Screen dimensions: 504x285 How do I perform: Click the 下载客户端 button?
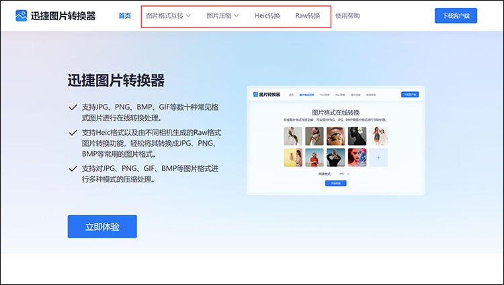pos(456,15)
